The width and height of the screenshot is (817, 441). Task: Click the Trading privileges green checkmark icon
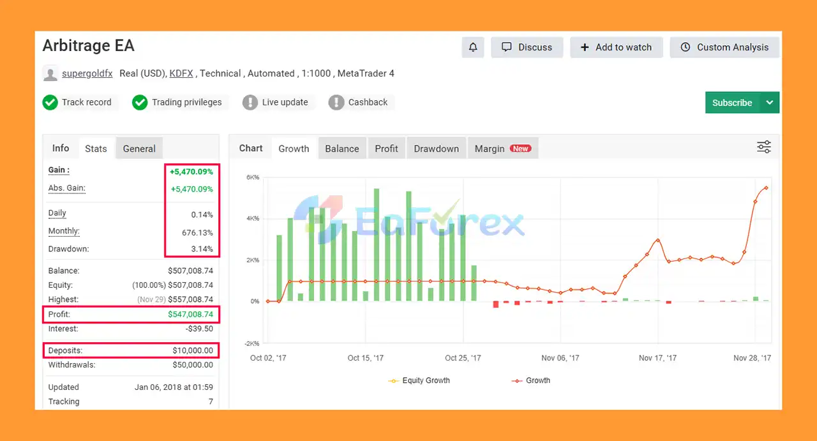pos(140,102)
